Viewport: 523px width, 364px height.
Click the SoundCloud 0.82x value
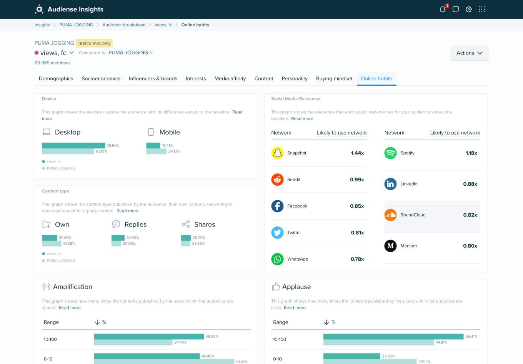coord(470,215)
